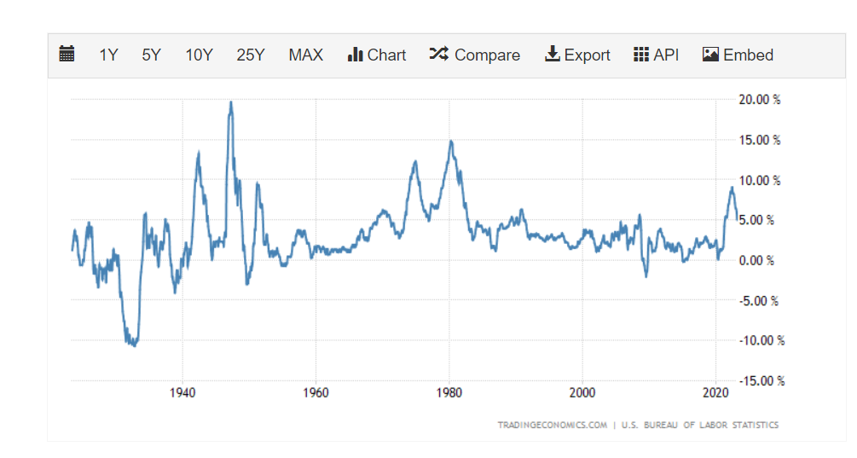
Task: Click the Export download arrow icon
Action: click(x=553, y=54)
